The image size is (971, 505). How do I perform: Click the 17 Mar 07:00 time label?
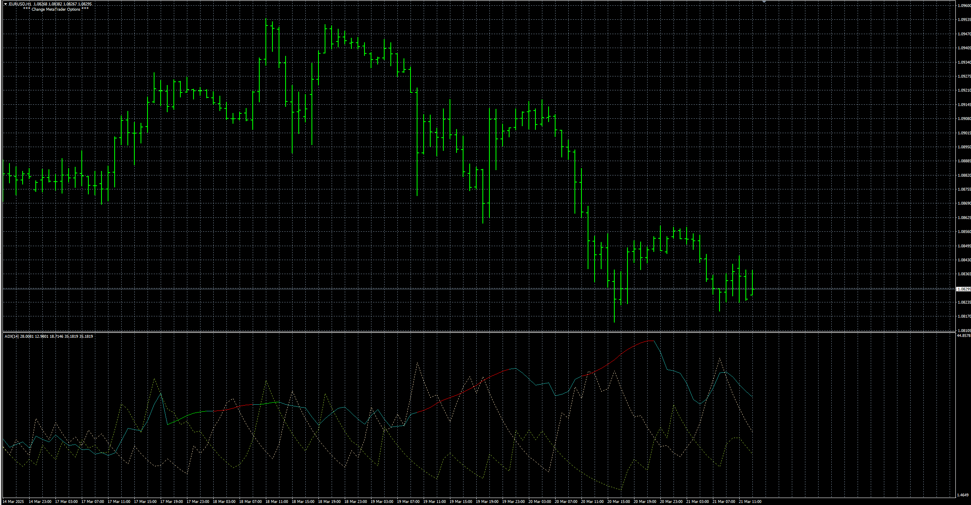point(92,502)
